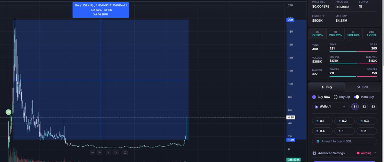Viewport: 384px width, 162px height.
Task: Reset the chart view with the reset icon
Action: coord(125,152)
